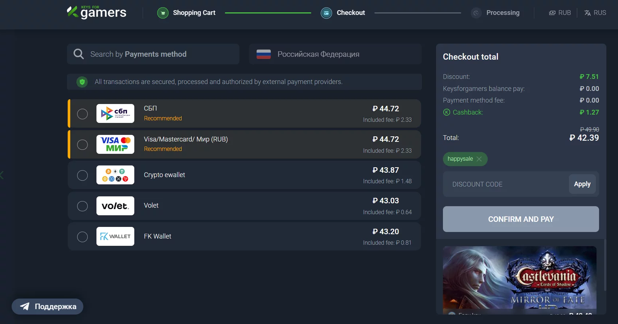This screenshot has height=324, width=618.
Task: Choose the Visa/Mastercard/Мир radio option
Action: [83, 145]
